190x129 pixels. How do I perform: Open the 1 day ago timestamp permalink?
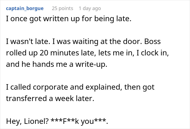[90, 8]
